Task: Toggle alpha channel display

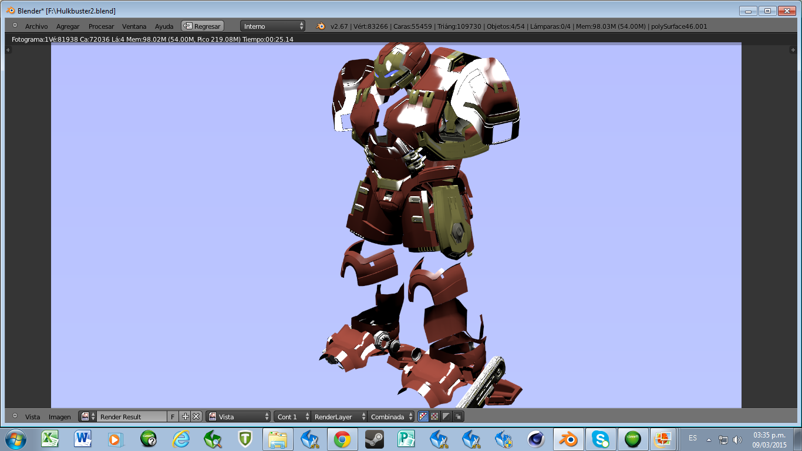Action: point(446,416)
